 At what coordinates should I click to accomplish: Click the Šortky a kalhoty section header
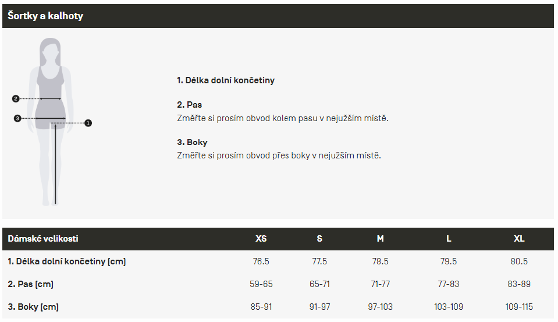click(45, 16)
